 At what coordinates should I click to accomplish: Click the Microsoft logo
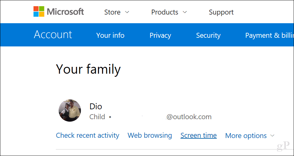(59, 12)
